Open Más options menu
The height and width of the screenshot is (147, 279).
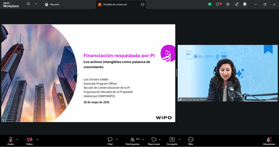pos(191,141)
